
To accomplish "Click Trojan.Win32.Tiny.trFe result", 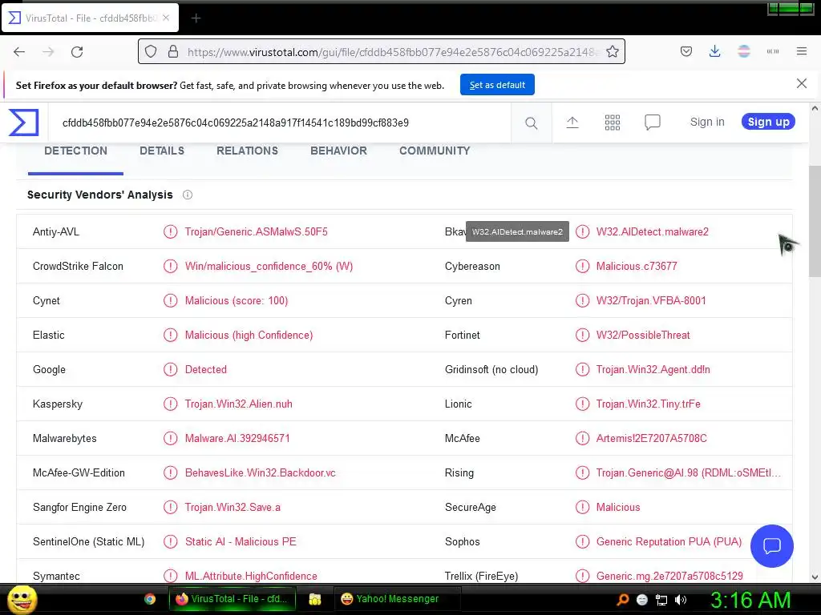I will coord(648,404).
